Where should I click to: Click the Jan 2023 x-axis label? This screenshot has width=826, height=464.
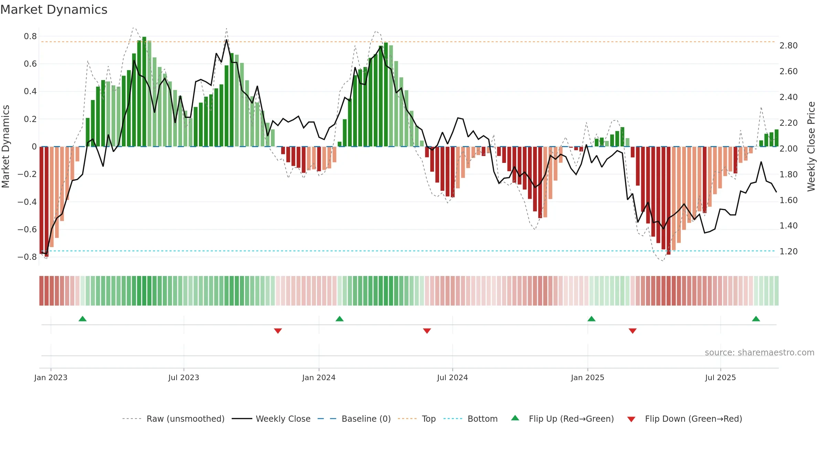coord(51,377)
